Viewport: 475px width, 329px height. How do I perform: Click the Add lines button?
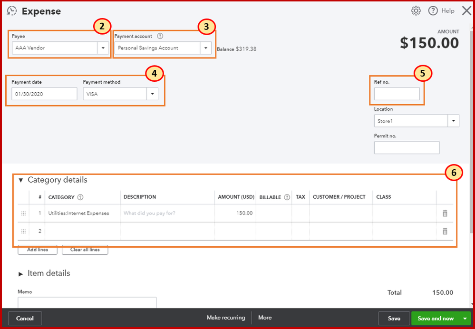(x=38, y=250)
